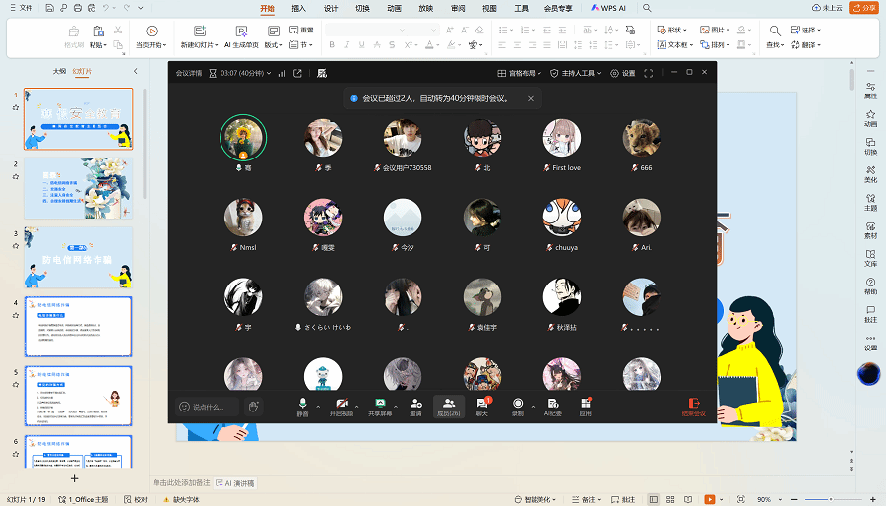Screen dimensions: 886x506
Task: Mute microphone with the 静音 button
Action: point(302,406)
